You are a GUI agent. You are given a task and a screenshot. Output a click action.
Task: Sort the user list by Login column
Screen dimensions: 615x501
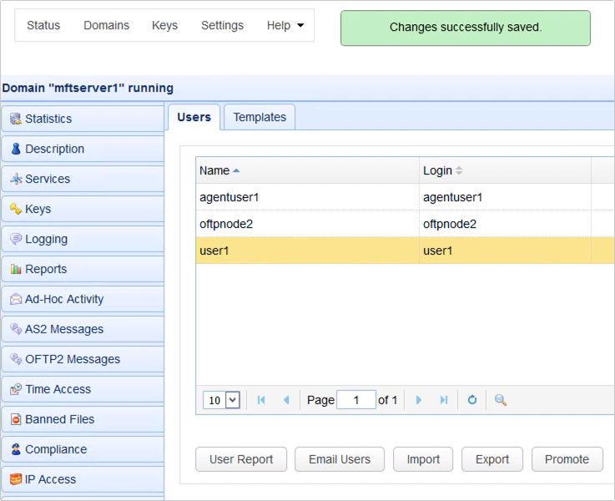click(x=438, y=170)
